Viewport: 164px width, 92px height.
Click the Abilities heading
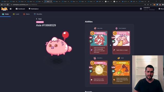(x=89, y=22)
